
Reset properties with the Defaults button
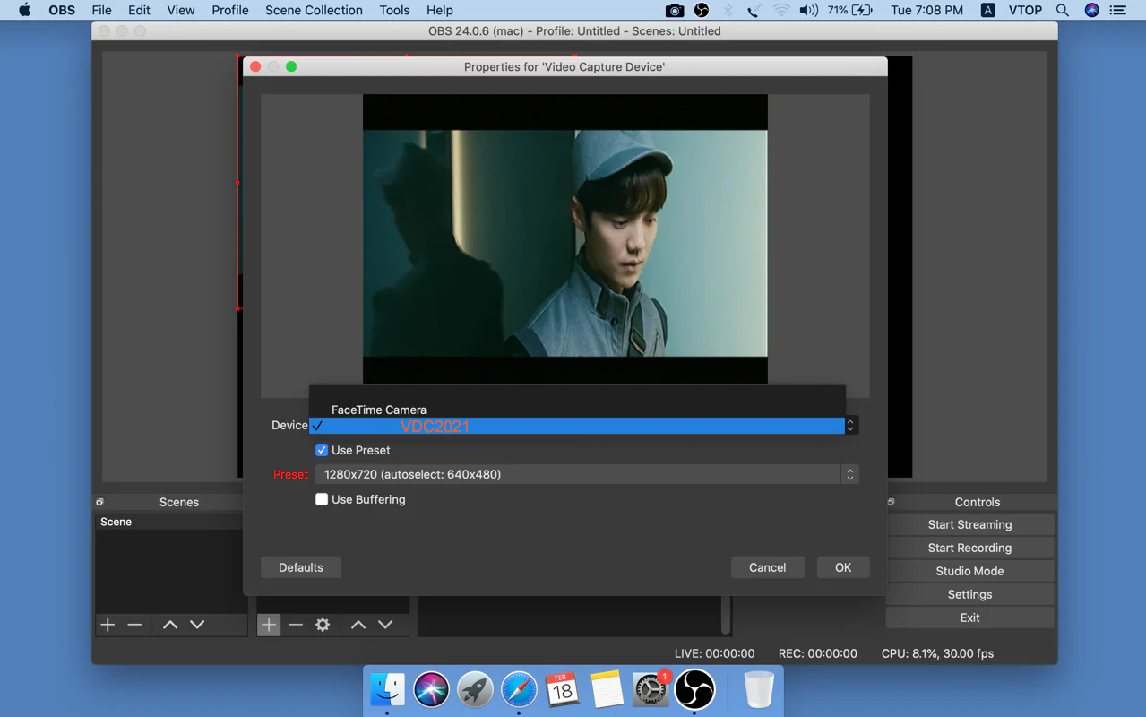pos(301,567)
